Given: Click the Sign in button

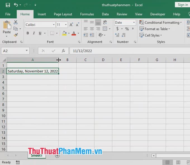Looking at the screenshot, I should pyautogui.click(x=183, y=5).
